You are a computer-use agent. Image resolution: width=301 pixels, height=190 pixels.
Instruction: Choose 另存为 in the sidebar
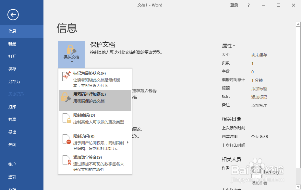(x=22, y=82)
